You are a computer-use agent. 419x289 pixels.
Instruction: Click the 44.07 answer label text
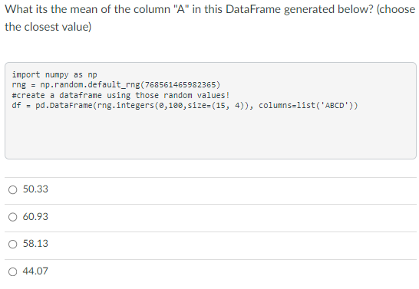tap(35, 271)
